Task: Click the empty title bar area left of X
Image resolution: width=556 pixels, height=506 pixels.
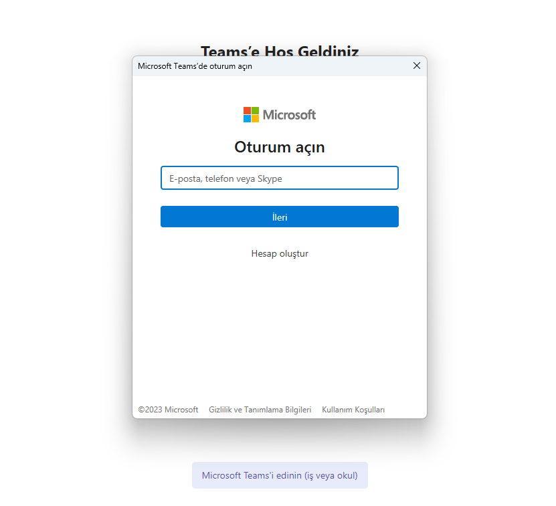Action: (335, 66)
